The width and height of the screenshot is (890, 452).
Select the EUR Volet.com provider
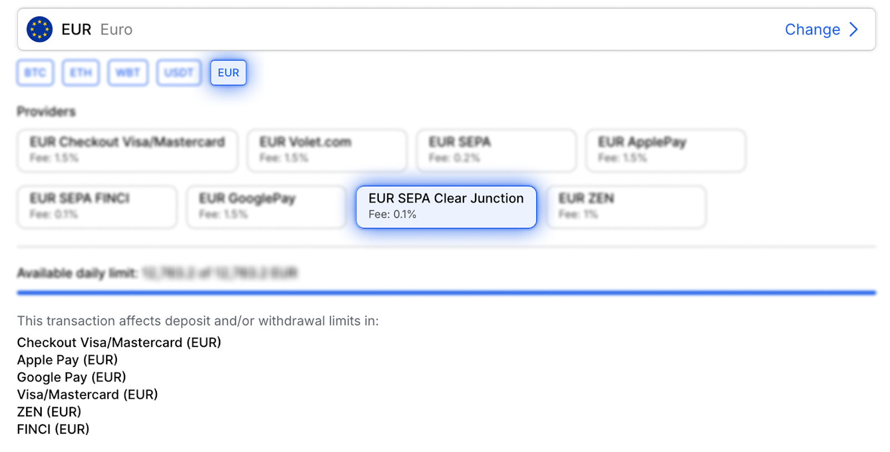(x=327, y=150)
